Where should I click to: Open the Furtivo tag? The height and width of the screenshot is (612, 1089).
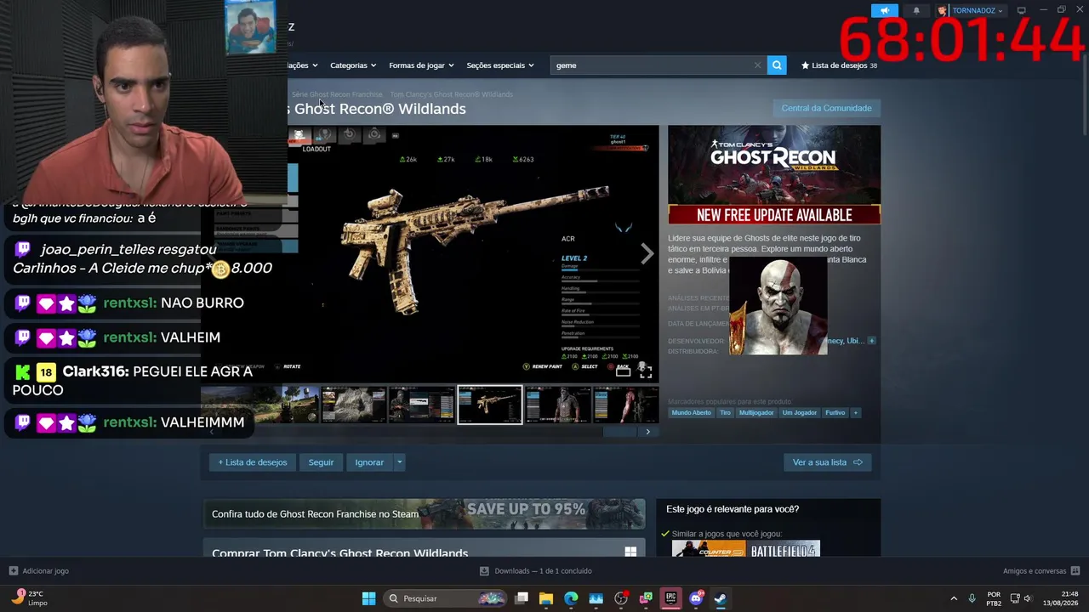point(835,413)
